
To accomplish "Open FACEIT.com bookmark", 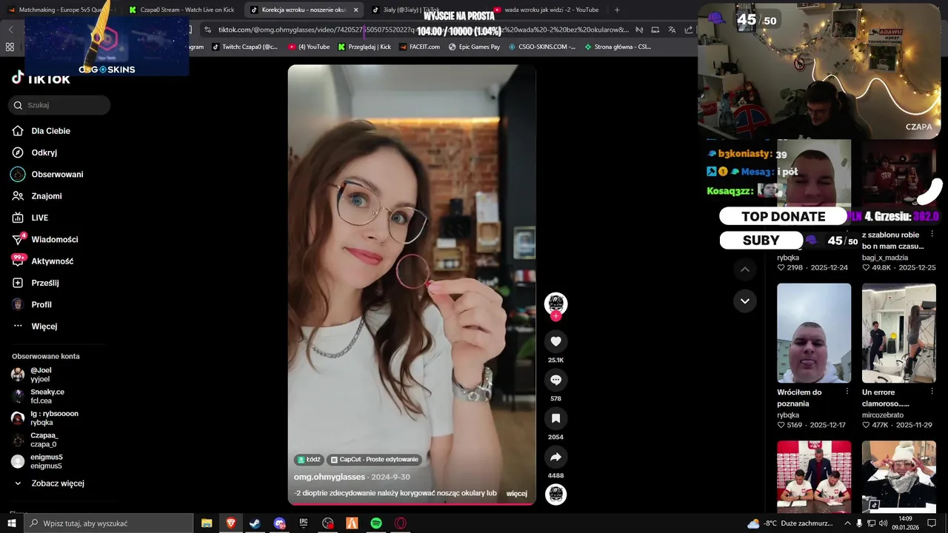I will coord(419,47).
